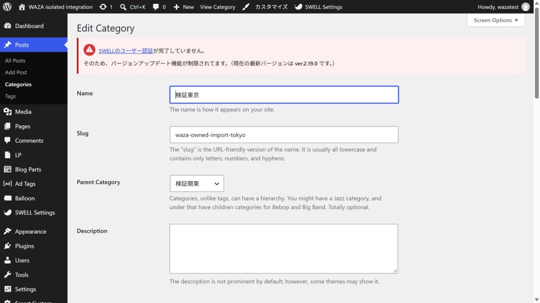The image size is (540, 303).
Task: Click the site home icon
Action: click(22, 7)
